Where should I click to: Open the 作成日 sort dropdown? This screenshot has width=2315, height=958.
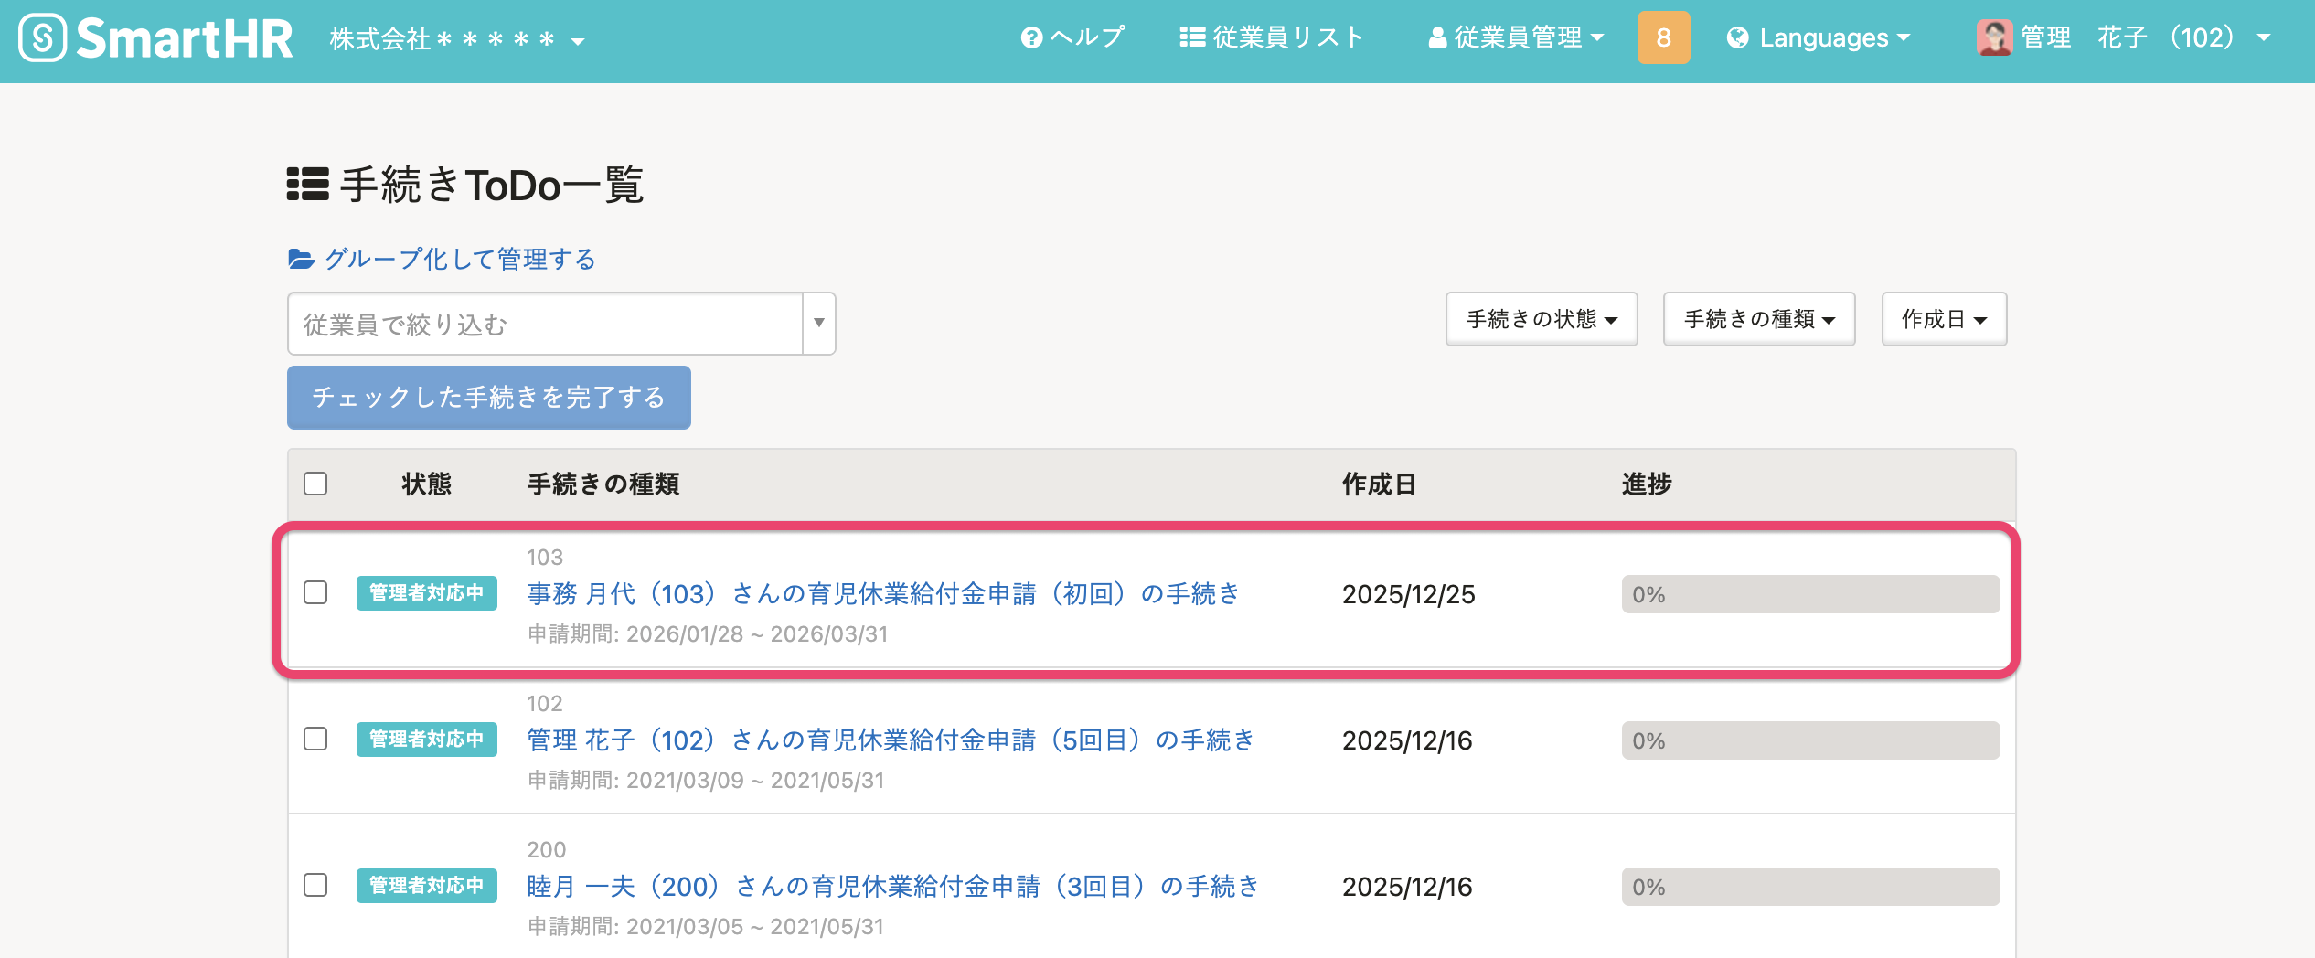pyautogui.click(x=1944, y=320)
